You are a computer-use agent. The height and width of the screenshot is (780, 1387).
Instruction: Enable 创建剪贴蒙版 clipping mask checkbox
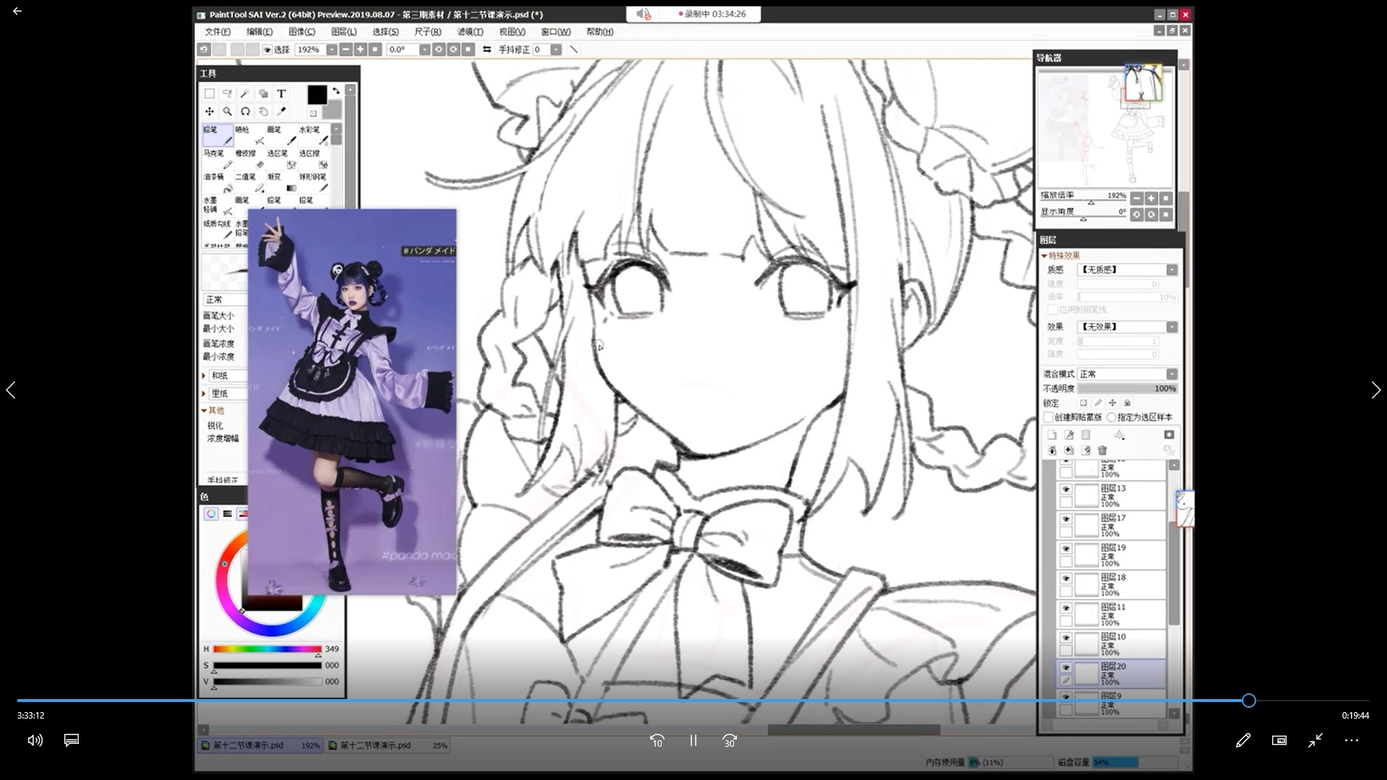(x=1049, y=417)
